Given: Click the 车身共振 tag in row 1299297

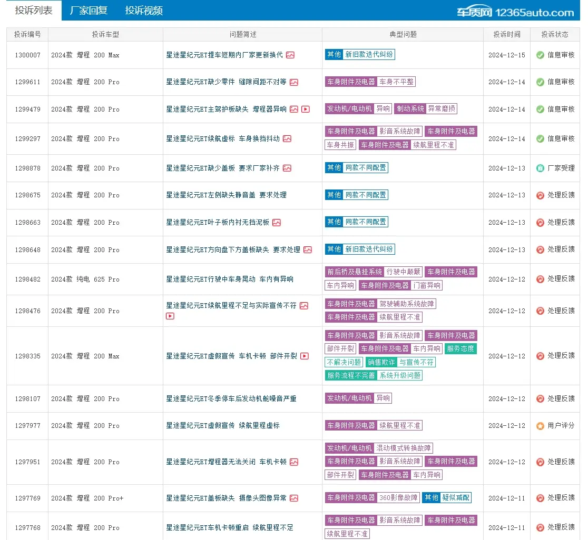Looking at the screenshot, I should point(340,145).
